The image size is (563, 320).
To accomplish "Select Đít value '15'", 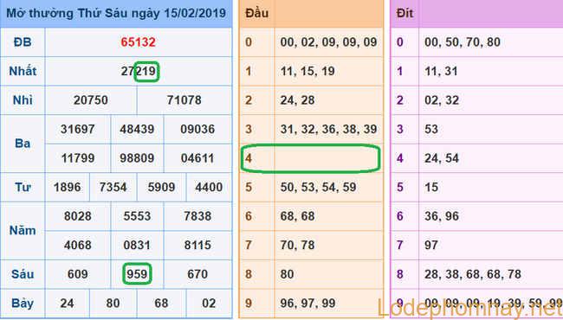I will 431,187.
